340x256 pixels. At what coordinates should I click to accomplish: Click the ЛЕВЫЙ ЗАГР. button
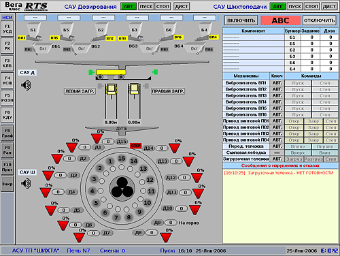coord(80,91)
